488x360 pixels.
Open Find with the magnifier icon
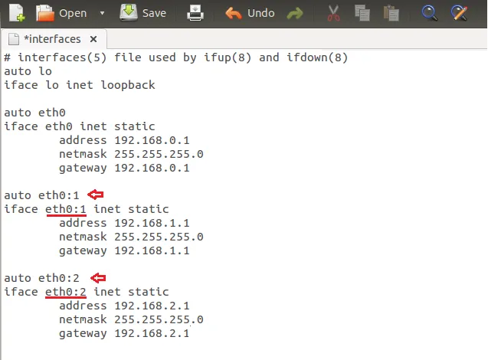pyautogui.click(x=430, y=13)
